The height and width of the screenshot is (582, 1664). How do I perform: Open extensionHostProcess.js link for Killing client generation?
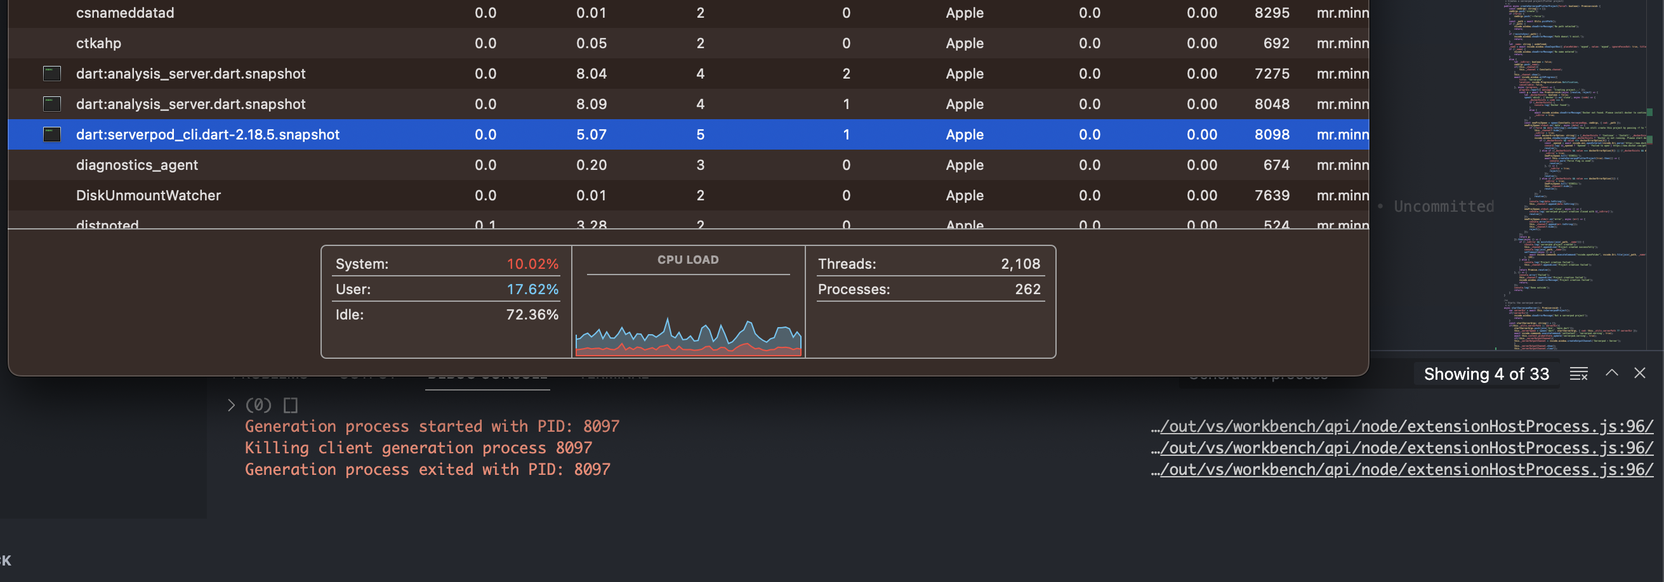1402,448
